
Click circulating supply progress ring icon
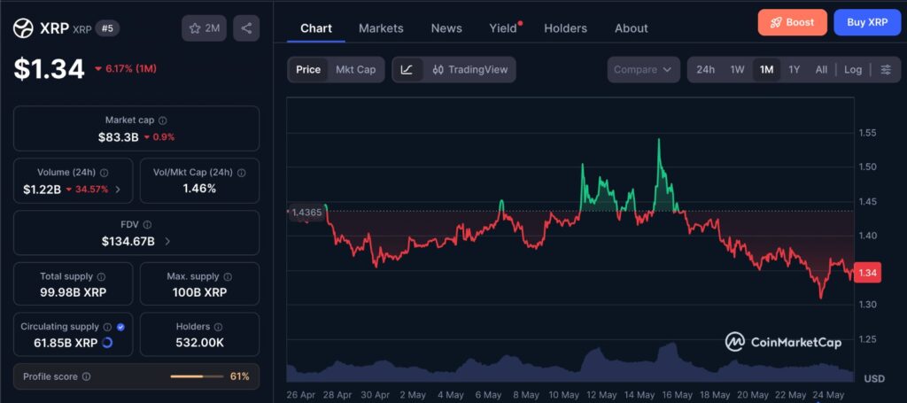click(107, 343)
